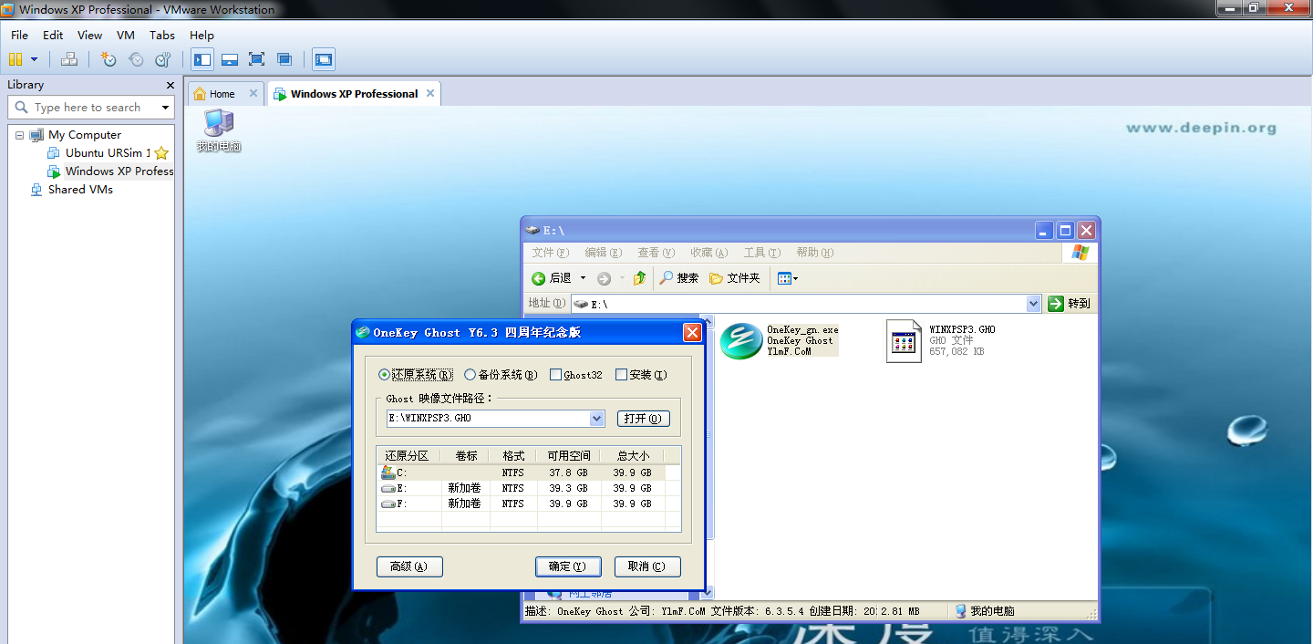
Task: Click the 我的电脑 desktop icon
Action: [x=219, y=130]
